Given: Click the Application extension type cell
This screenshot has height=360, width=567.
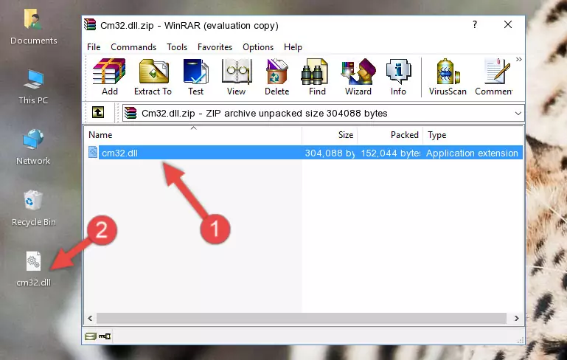Looking at the screenshot, I should [472, 153].
